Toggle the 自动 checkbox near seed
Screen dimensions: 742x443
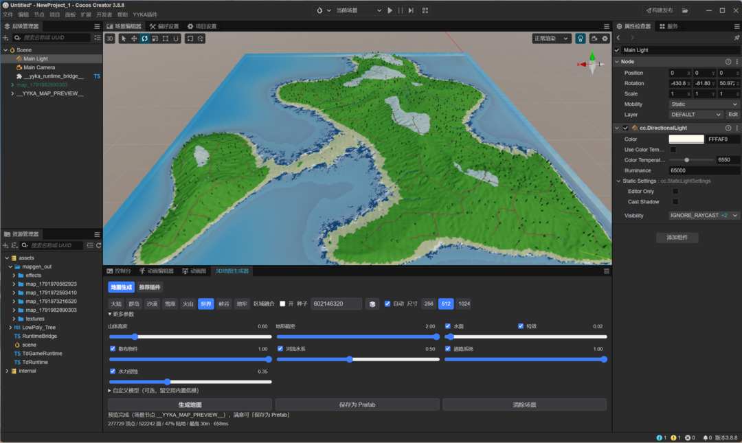click(x=387, y=304)
